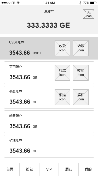Tap 收款 icon in USDT账户 row

click(x=62, y=48)
